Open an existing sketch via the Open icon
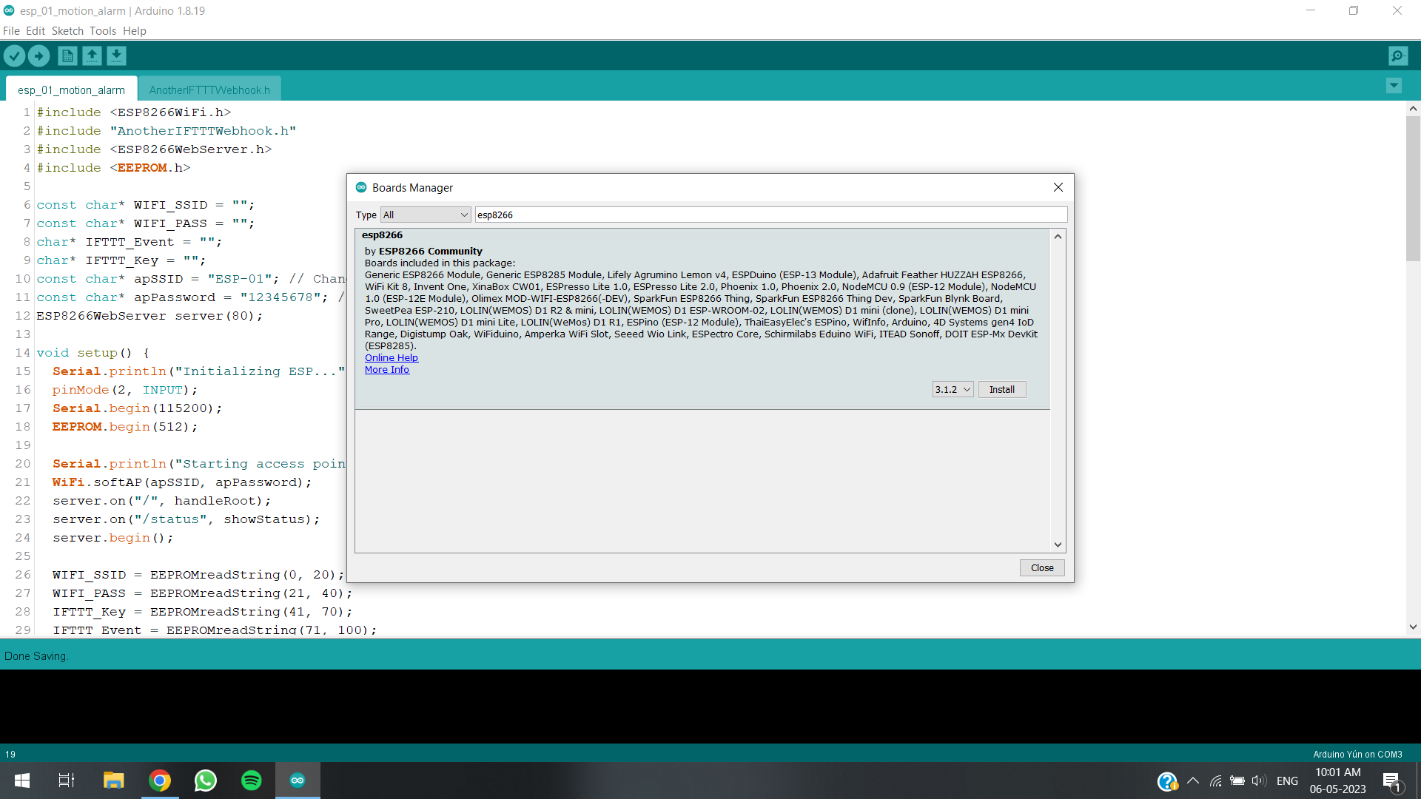Screen dimensions: 1421x799 tap(92, 55)
